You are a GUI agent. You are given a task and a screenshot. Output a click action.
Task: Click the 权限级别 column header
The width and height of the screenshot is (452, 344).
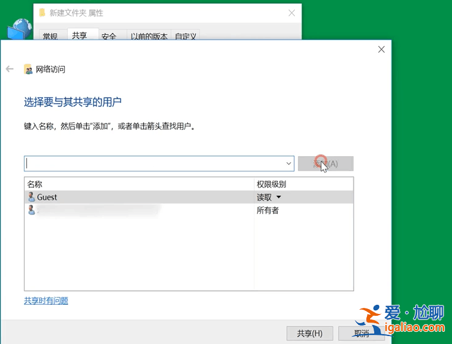tap(303, 184)
